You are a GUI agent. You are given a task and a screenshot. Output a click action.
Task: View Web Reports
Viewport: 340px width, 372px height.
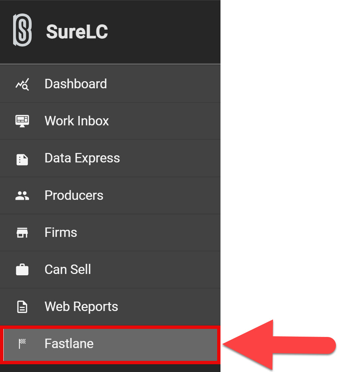[x=81, y=307]
